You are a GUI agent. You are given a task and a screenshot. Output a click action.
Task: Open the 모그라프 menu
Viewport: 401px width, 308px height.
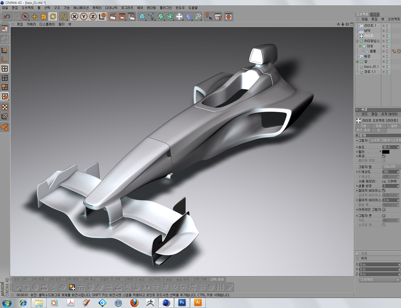pos(127,8)
